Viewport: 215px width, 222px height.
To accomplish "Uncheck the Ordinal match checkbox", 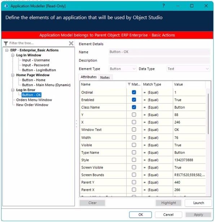I will point(134,92).
